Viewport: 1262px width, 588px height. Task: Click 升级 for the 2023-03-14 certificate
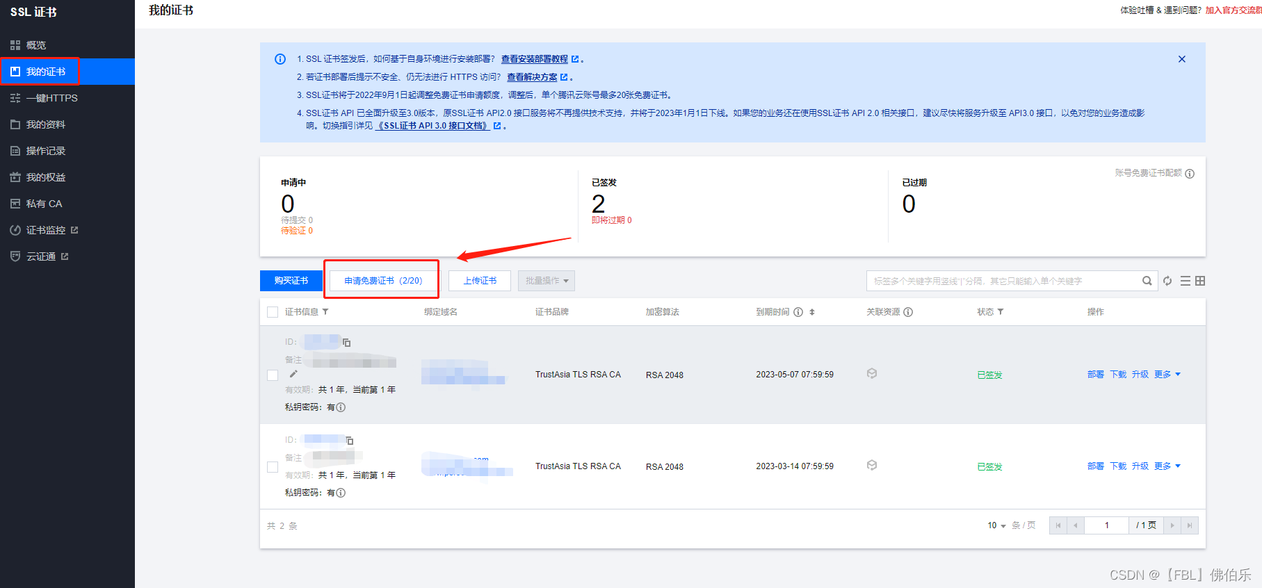tap(1140, 466)
